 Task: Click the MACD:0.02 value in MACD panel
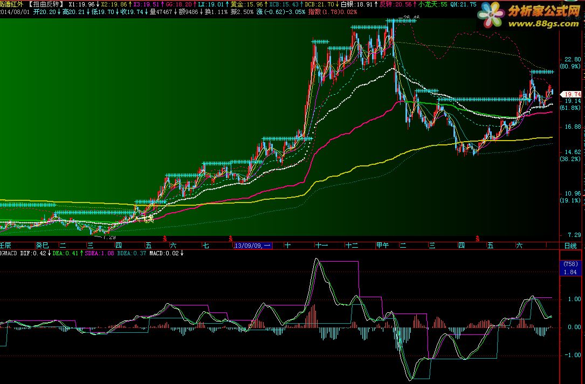pos(164,253)
